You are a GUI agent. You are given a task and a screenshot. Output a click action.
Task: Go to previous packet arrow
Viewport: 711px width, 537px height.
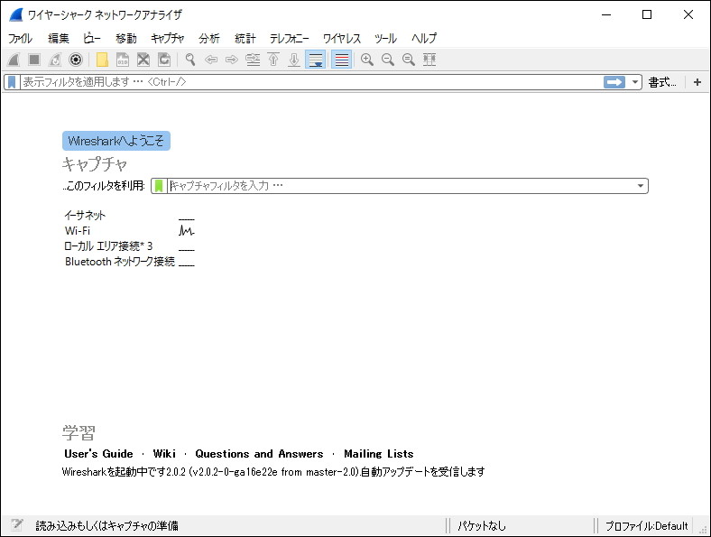point(211,60)
